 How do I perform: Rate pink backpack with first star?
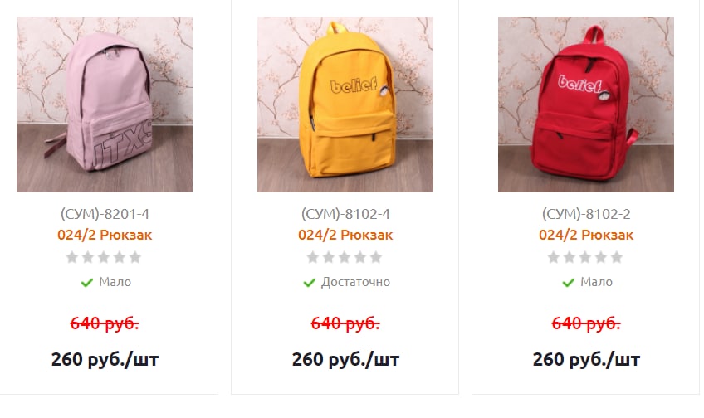pyautogui.click(x=72, y=257)
